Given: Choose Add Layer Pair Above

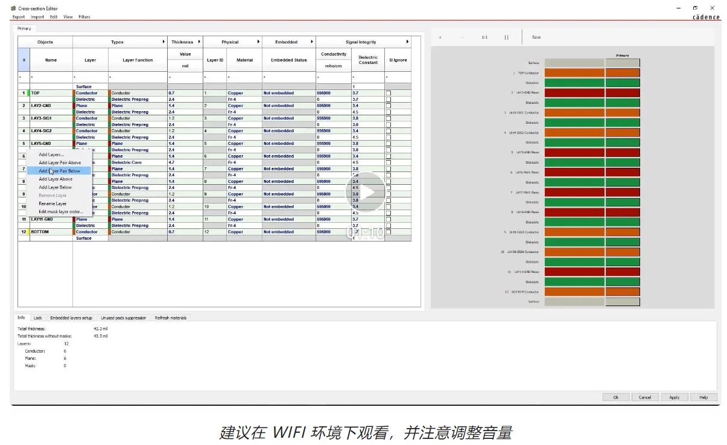Looking at the screenshot, I should [59, 162].
